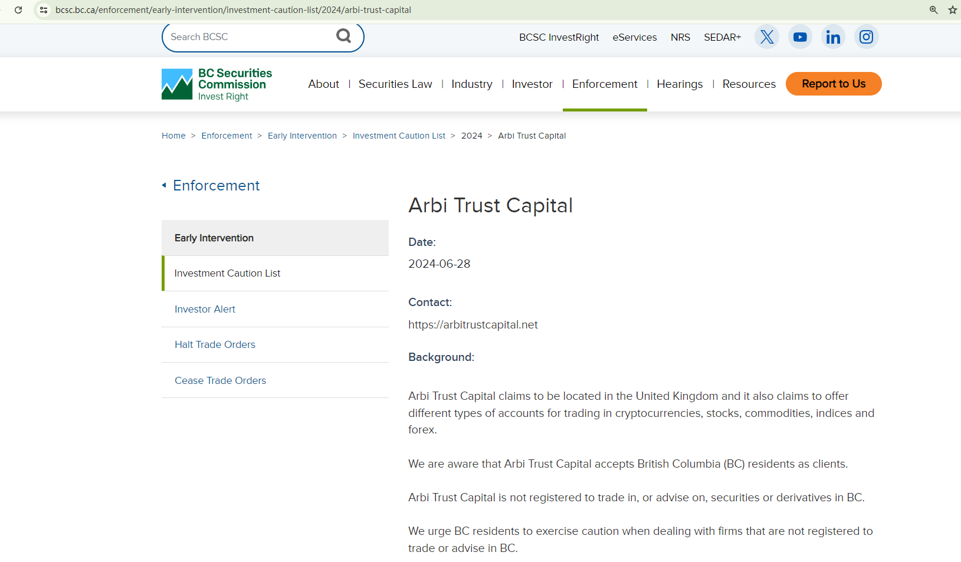Open the BCSC LinkedIn icon
This screenshot has height=562, width=961.
(833, 37)
